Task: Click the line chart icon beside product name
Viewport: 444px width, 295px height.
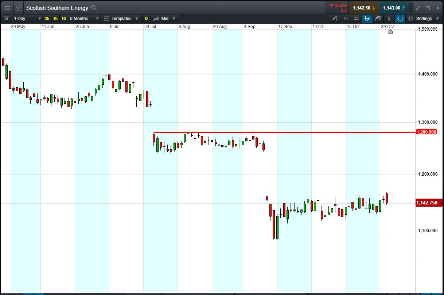Action: pos(18,8)
